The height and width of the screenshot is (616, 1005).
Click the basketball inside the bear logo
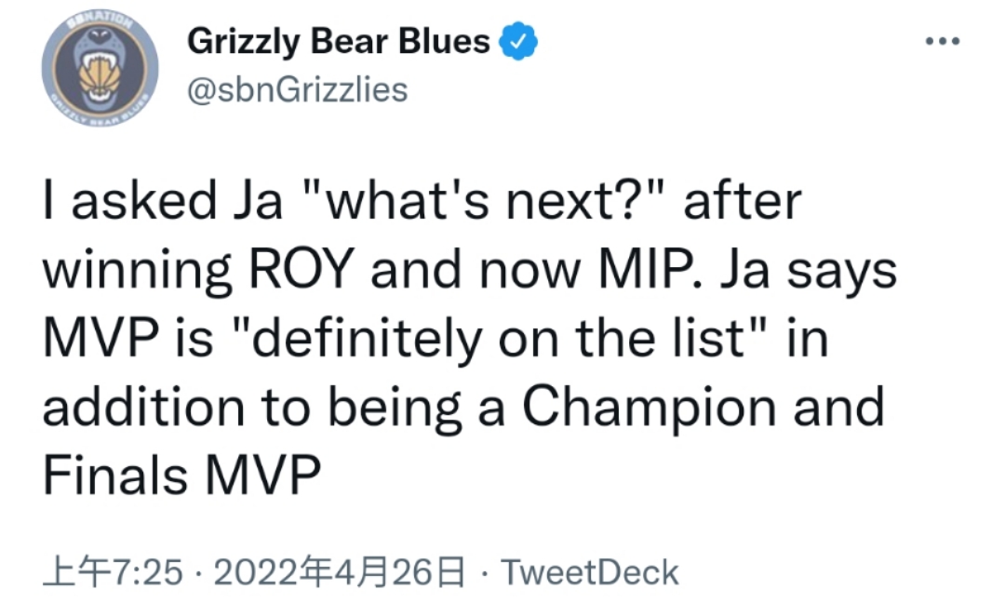tap(100, 76)
